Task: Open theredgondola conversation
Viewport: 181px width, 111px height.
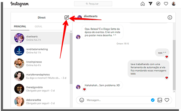Action: tap(40, 89)
